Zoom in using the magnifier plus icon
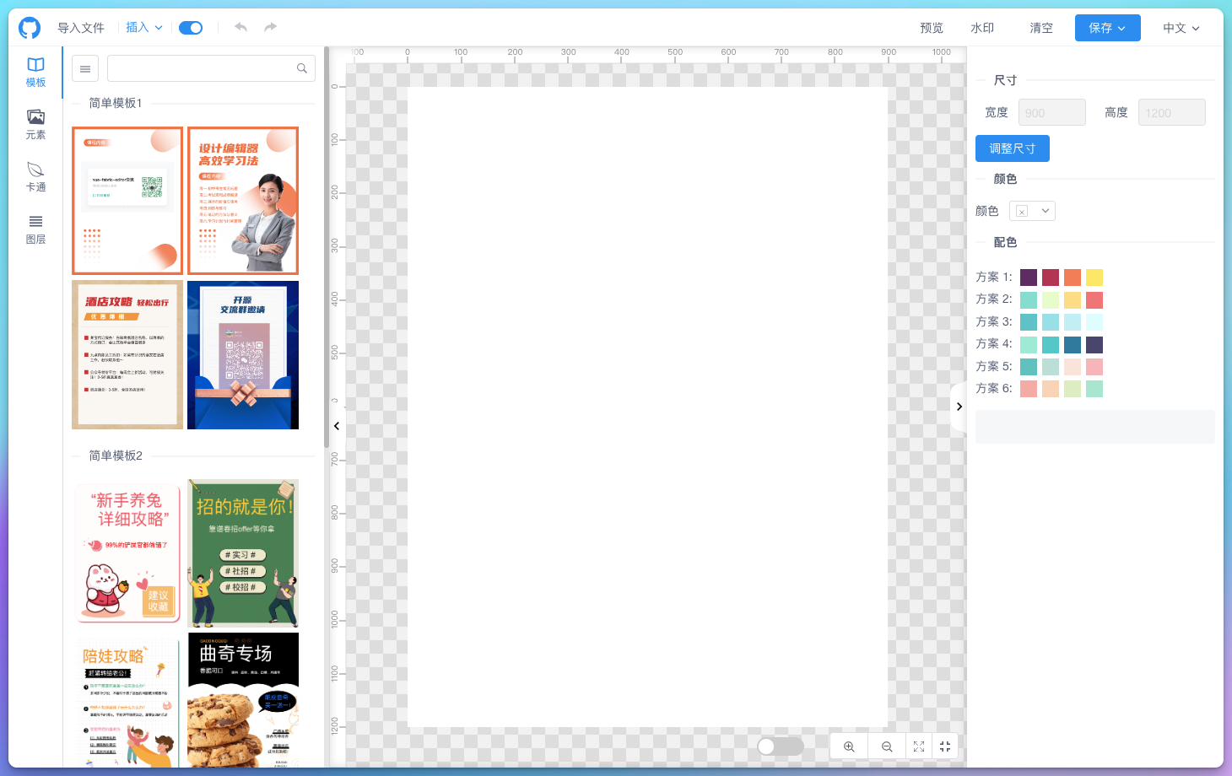The width and height of the screenshot is (1232, 776). click(849, 746)
